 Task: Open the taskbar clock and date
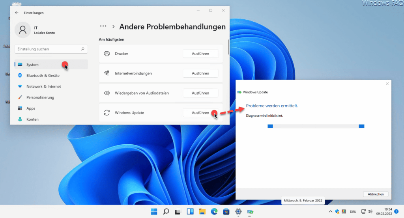click(384, 212)
